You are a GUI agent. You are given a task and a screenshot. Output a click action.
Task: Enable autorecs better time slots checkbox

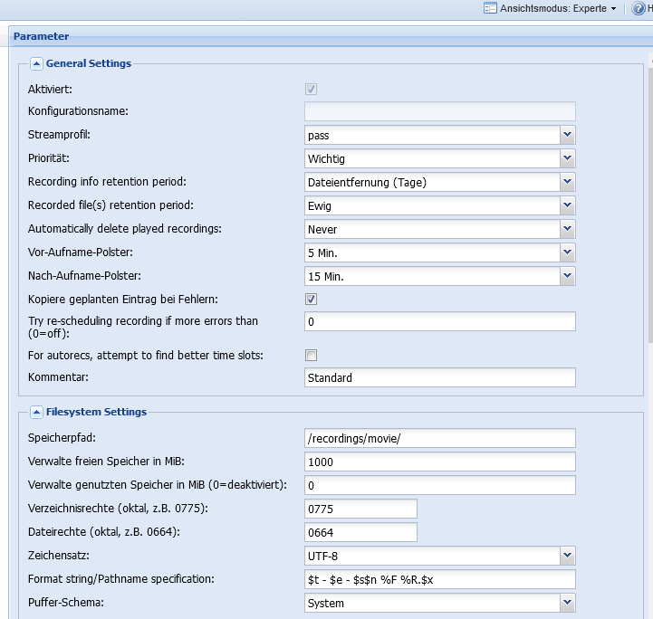click(311, 356)
